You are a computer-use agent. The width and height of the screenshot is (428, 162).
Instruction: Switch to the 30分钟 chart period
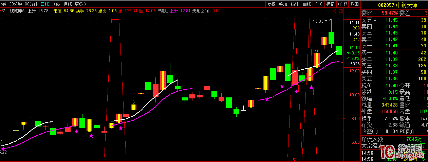click(x=15, y=4)
